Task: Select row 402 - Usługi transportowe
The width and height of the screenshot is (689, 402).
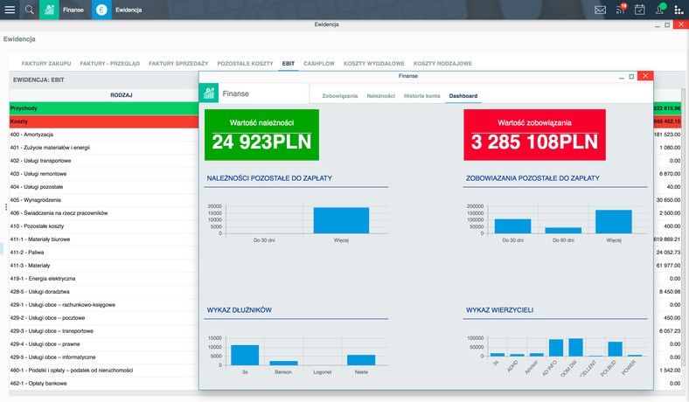Action: click(x=104, y=161)
